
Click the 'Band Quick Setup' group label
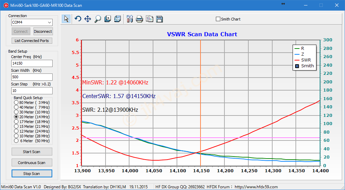point(28,98)
